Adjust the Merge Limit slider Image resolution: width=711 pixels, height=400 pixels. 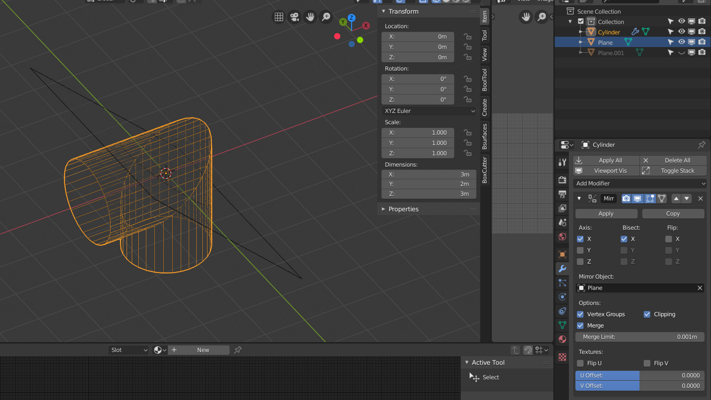point(640,336)
